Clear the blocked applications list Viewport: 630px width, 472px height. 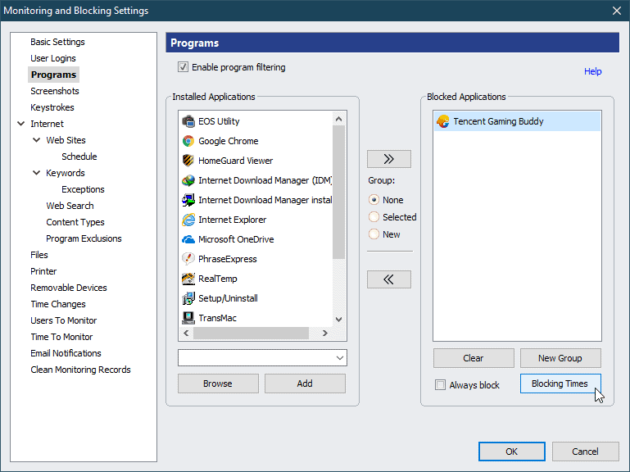(474, 358)
